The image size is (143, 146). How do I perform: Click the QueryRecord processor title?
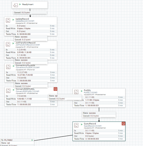click(90, 124)
